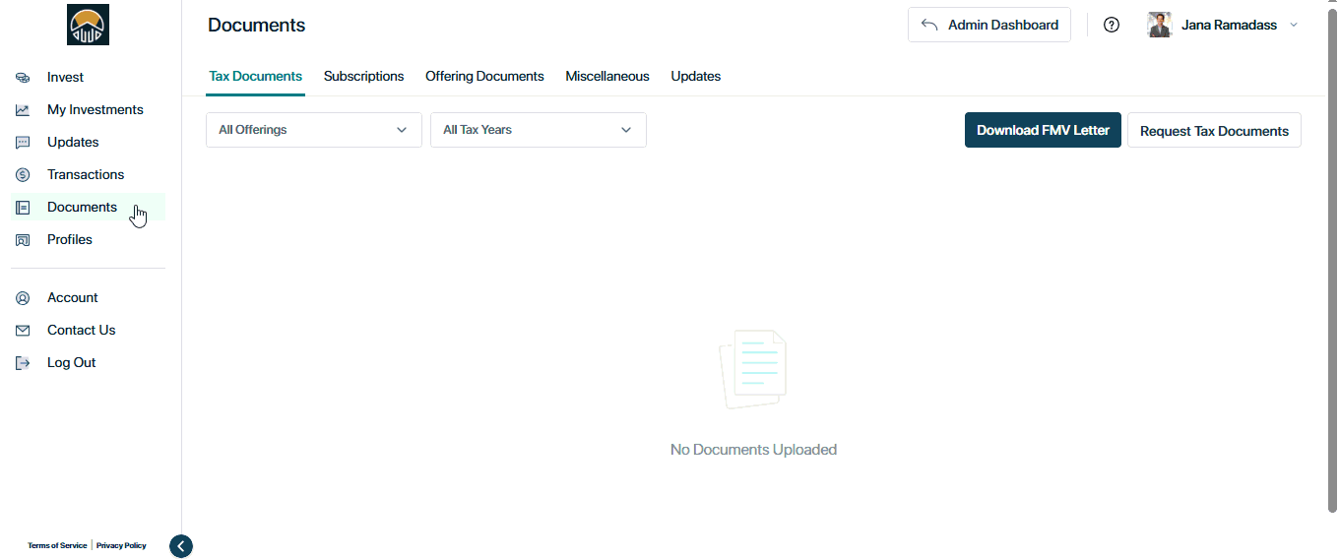
Task: Click the company logo in sidebar
Action: pos(88,25)
